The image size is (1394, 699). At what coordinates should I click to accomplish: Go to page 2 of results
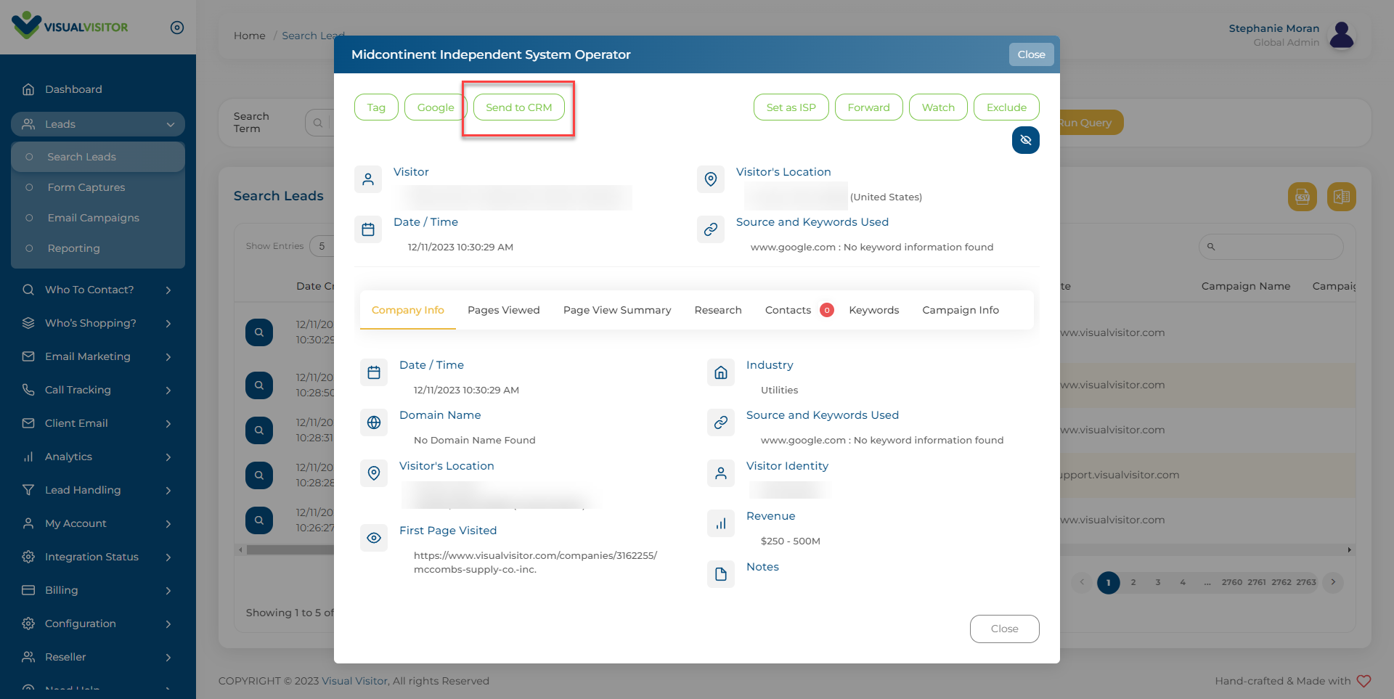tap(1133, 582)
